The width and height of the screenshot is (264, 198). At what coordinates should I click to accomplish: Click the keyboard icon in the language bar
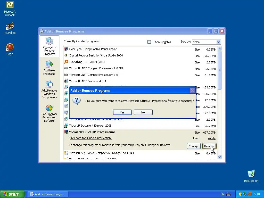228,194
